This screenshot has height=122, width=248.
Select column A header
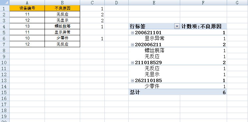click(27, 3)
